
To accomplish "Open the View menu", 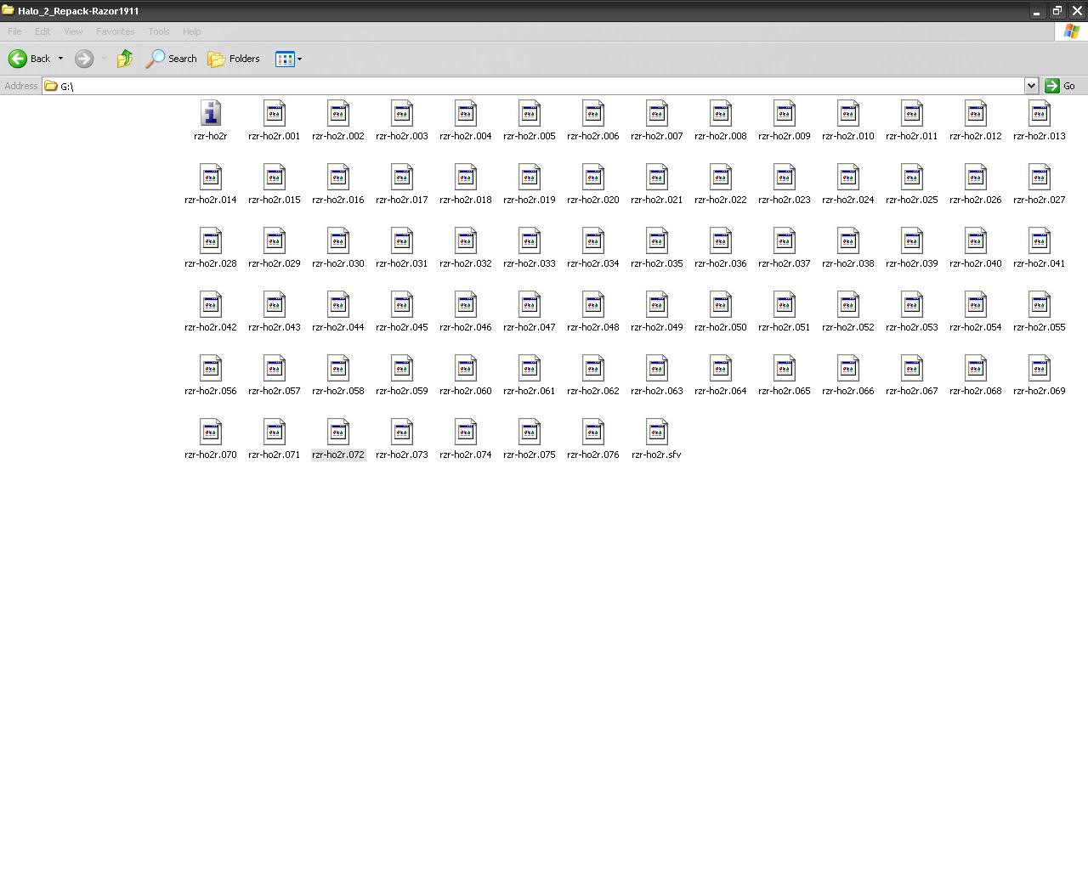I will coord(73,31).
